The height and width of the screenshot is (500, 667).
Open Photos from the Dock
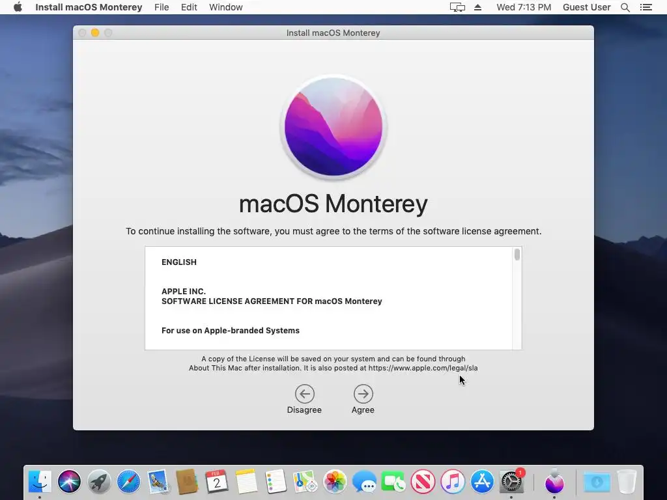coord(335,482)
